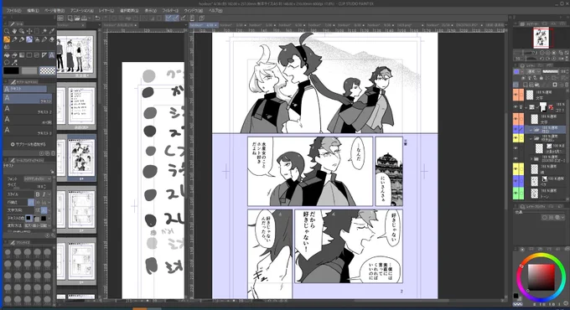Select the highlighted page thumbnail in page manager
Viewport: 570px width, 310px height.
[x=81, y=158]
